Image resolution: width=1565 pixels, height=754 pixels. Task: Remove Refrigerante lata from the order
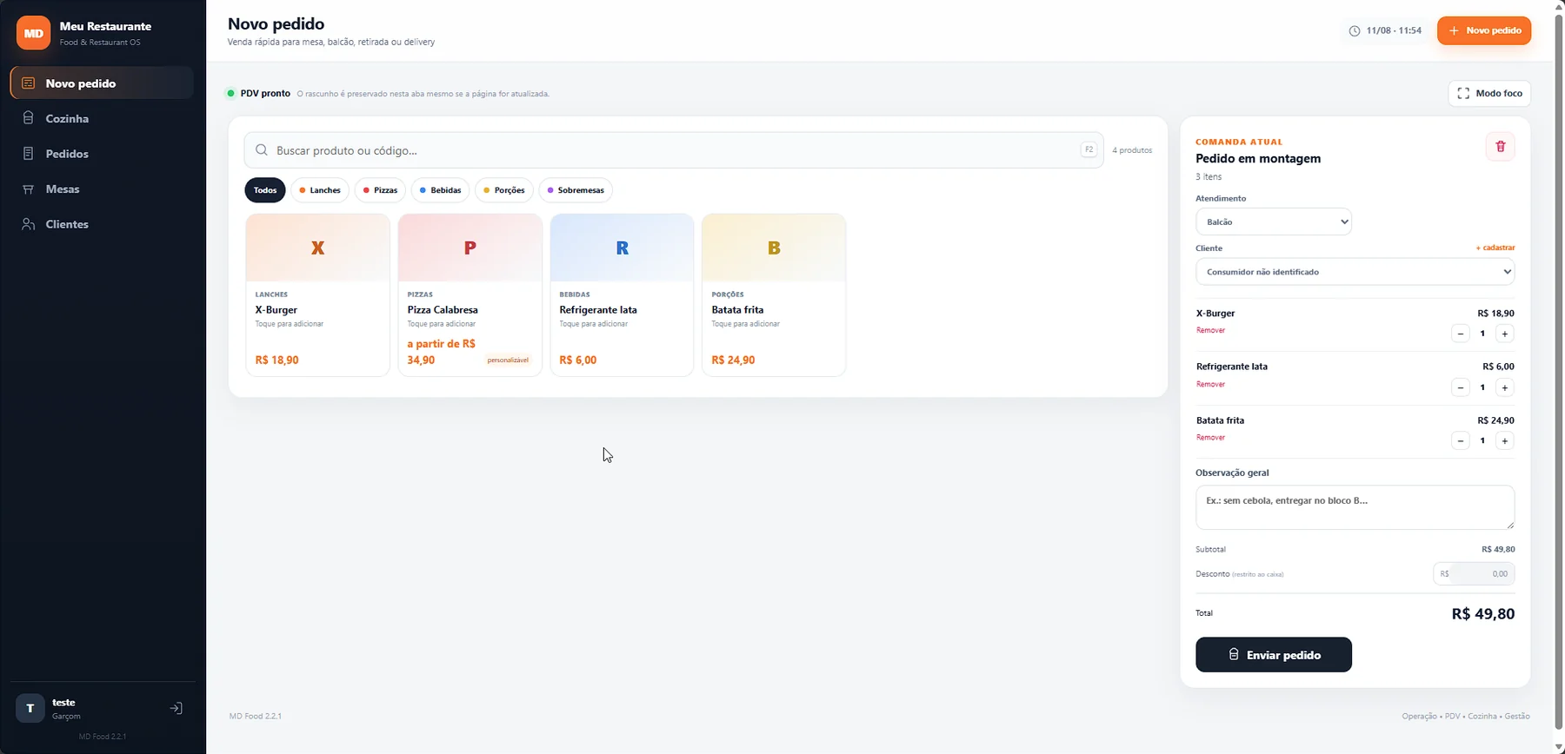coord(1210,384)
